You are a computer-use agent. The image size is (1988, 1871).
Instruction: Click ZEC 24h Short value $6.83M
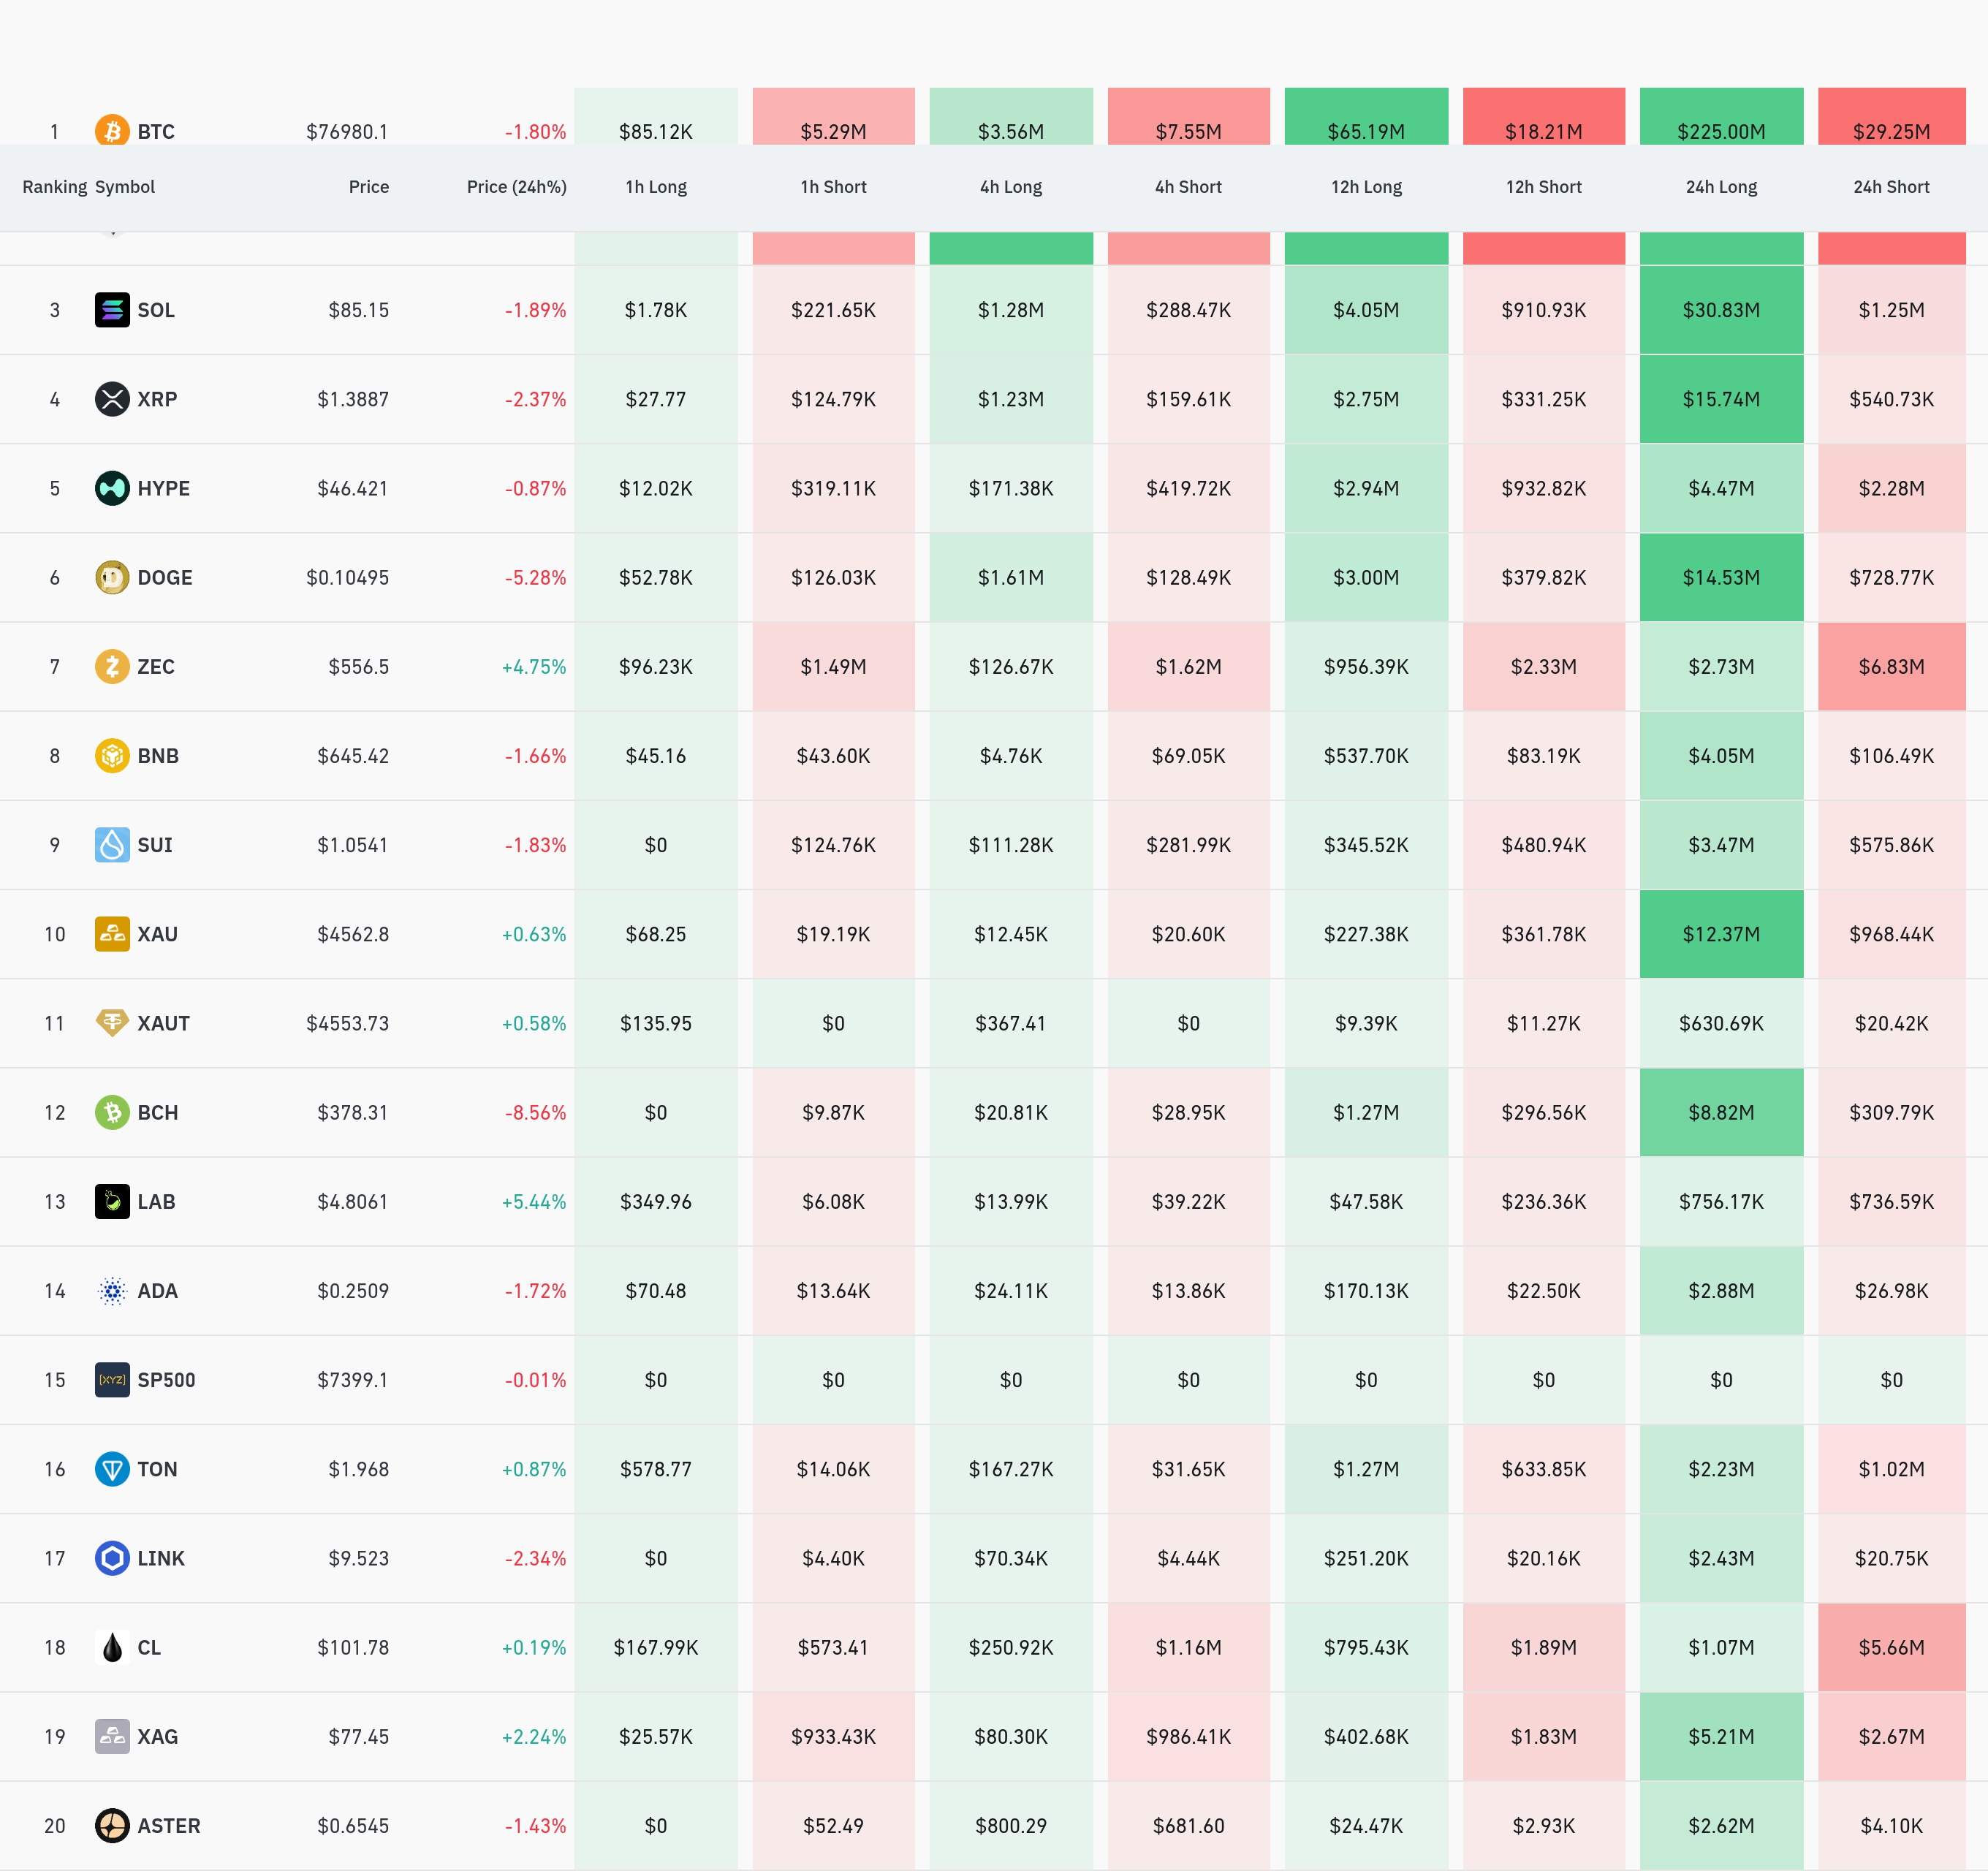(1892, 667)
